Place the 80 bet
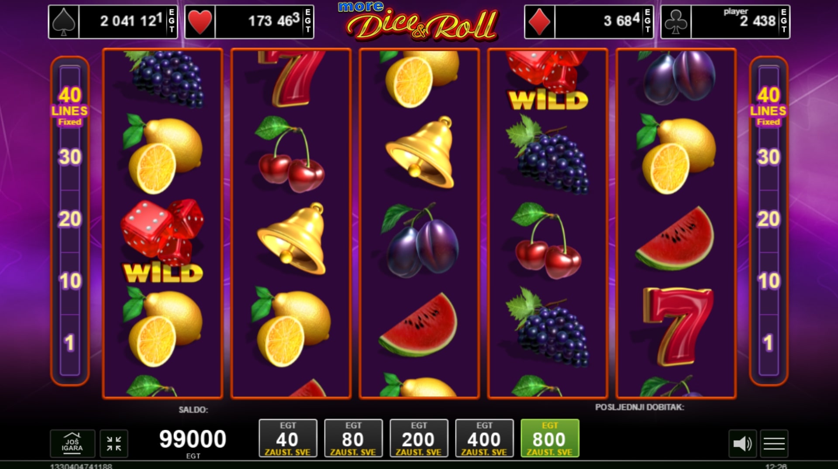The image size is (838, 469). (x=353, y=438)
